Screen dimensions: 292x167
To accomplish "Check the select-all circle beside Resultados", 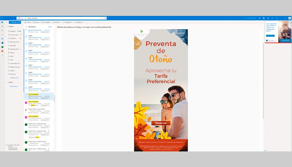I will pyautogui.click(x=26, y=27).
